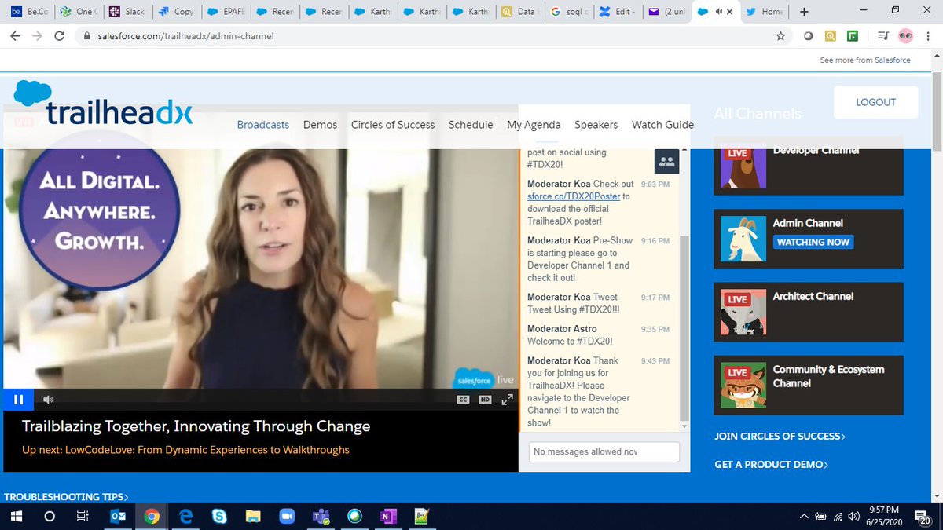Open the Watch Guide page
This screenshot has width=943, height=530.
point(662,125)
